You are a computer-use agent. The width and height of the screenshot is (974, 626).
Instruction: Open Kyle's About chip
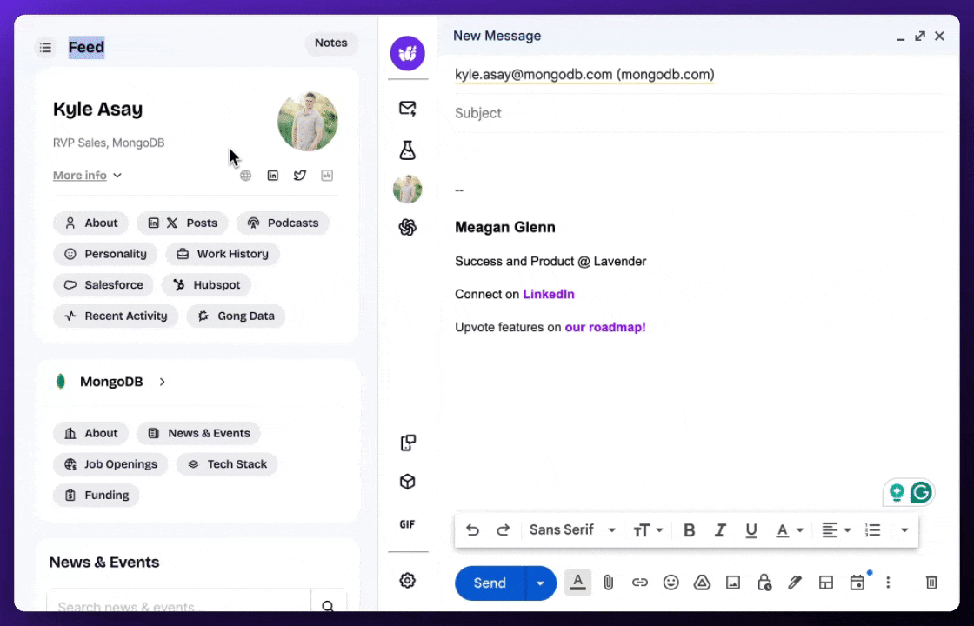tap(90, 223)
